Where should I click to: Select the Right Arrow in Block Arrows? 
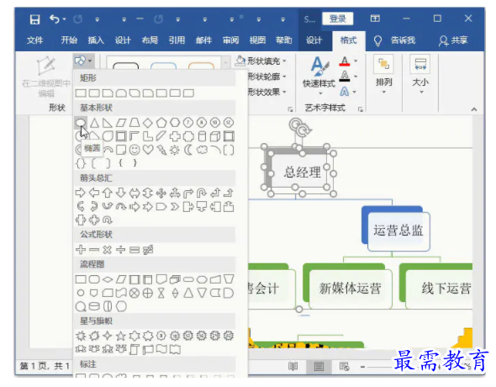tap(81, 193)
